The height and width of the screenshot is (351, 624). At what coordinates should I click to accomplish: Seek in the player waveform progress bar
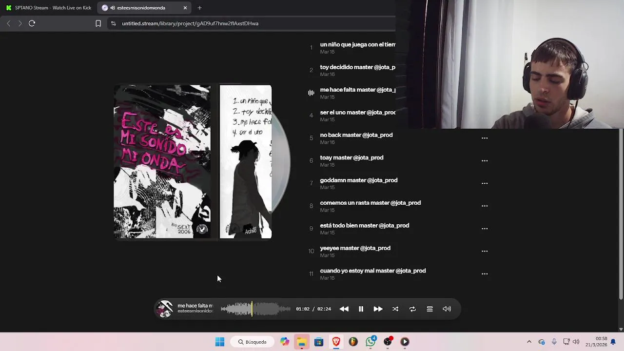click(x=256, y=309)
